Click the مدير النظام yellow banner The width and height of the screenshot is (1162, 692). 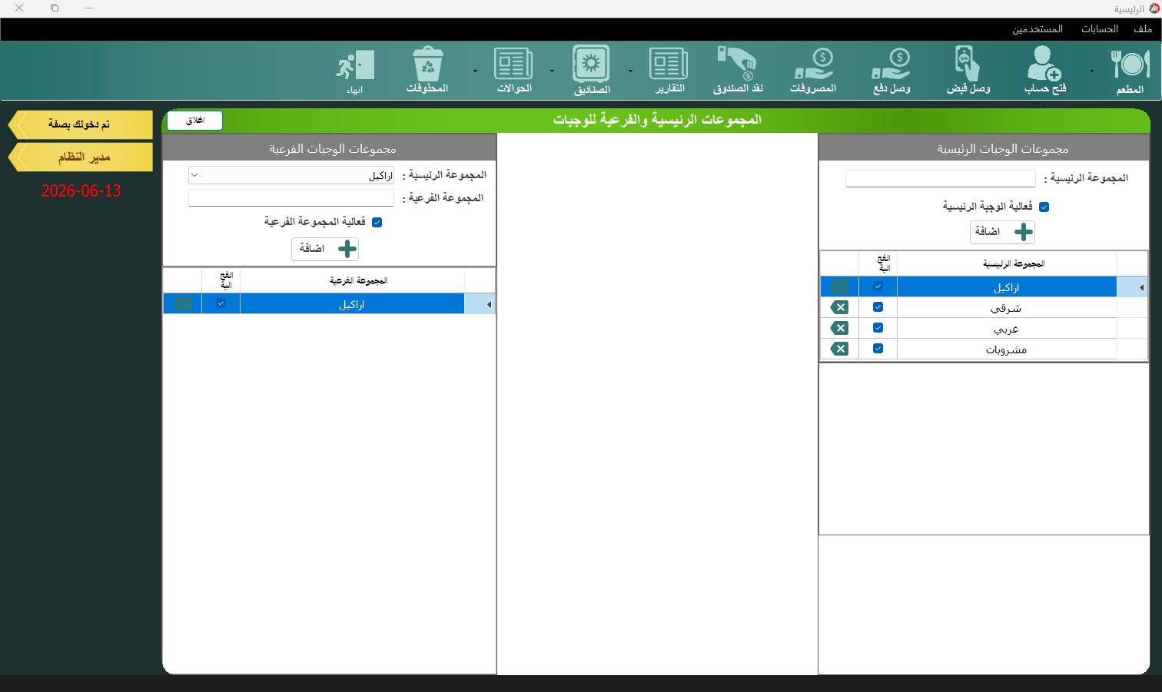click(x=80, y=157)
